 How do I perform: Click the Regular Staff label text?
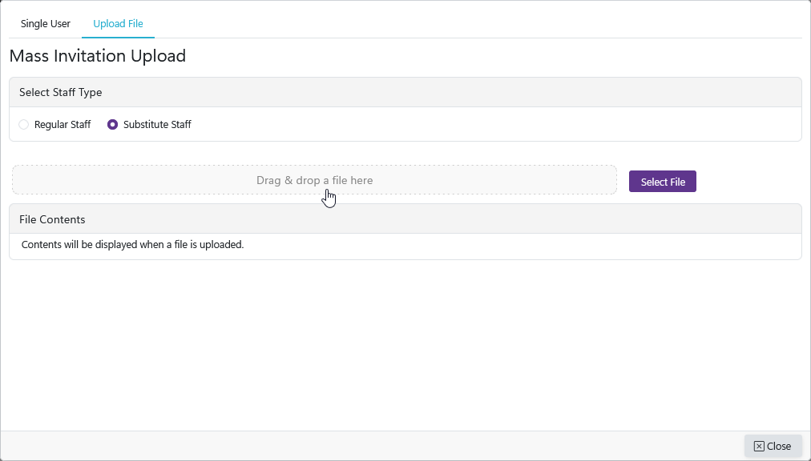[x=63, y=125]
